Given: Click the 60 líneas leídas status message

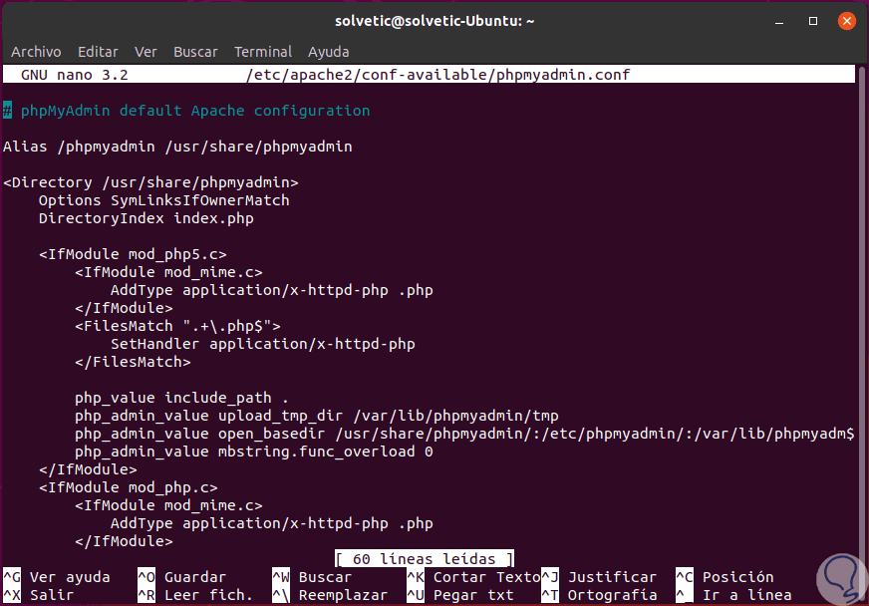Looking at the screenshot, I should coord(424,558).
